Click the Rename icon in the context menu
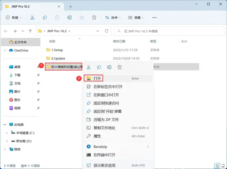Image resolution: width=227 pixels, height=169 pixels. [109, 67]
